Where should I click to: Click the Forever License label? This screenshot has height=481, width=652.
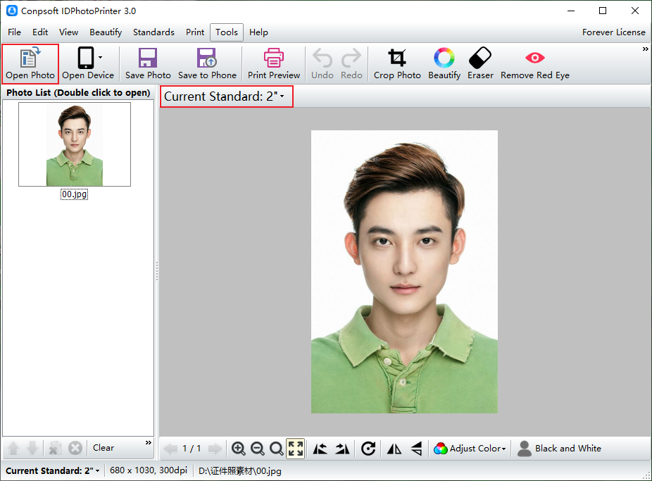tap(614, 32)
